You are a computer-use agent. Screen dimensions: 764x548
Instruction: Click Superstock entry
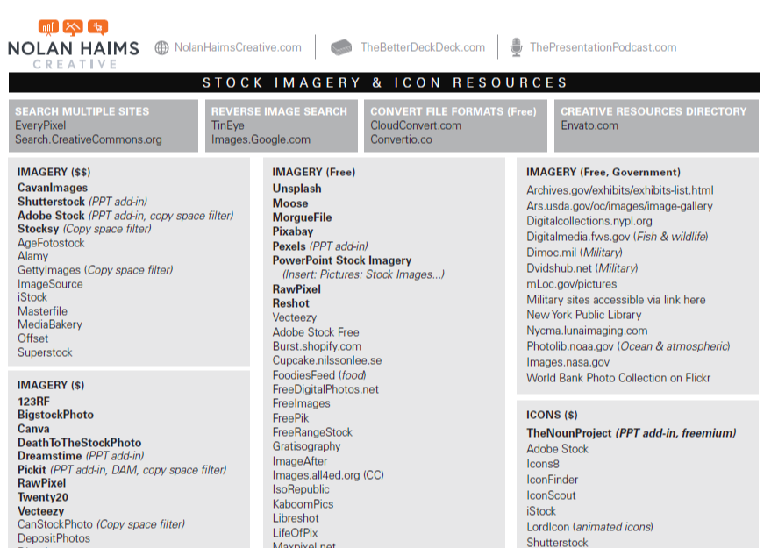click(x=45, y=352)
